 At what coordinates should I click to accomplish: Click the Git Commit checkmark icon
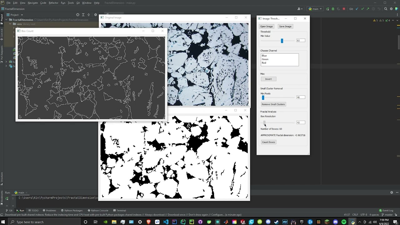362,9
